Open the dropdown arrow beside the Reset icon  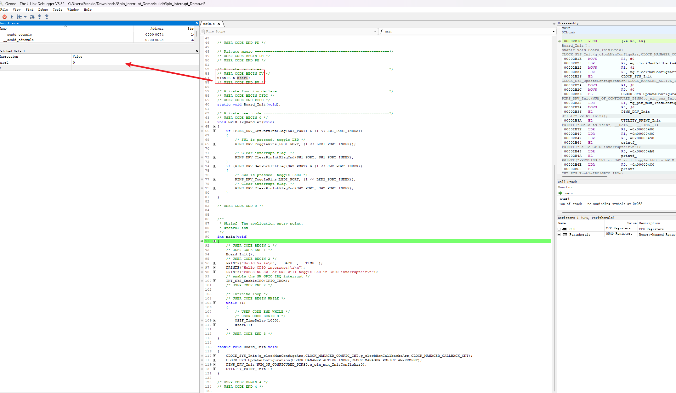tap(25, 17)
